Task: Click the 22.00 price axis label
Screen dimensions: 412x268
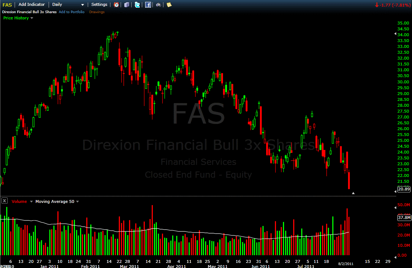Action: tap(403, 175)
